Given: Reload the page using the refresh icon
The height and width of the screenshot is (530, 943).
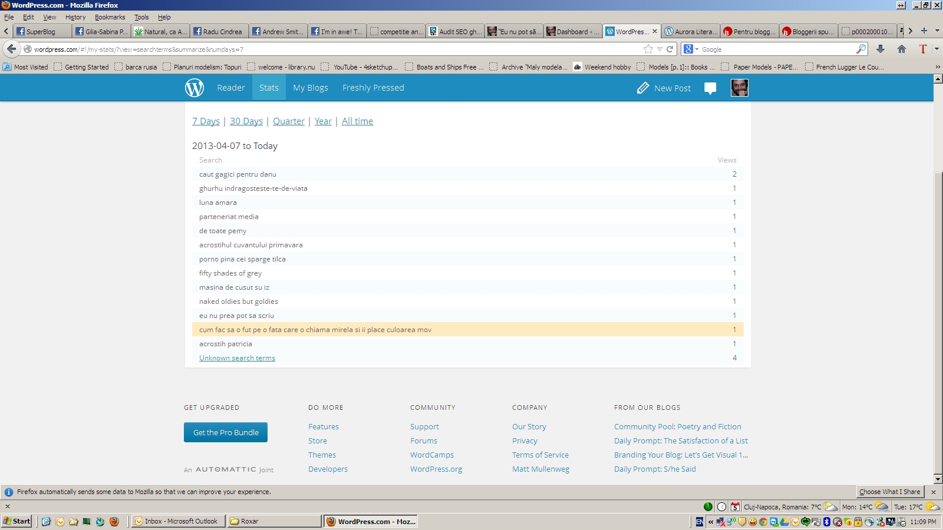Looking at the screenshot, I should (670, 49).
